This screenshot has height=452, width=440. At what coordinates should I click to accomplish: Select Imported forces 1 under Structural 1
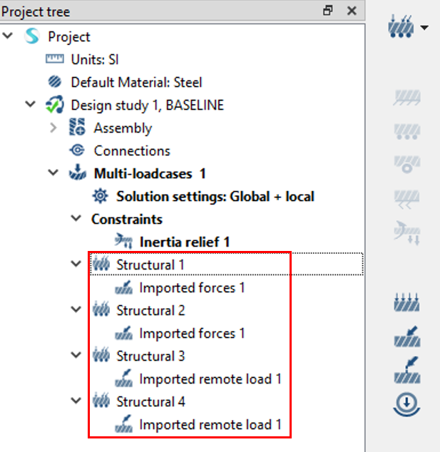tap(191, 288)
